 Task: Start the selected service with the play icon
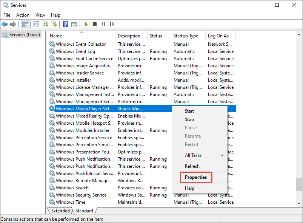tap(86, 24)
